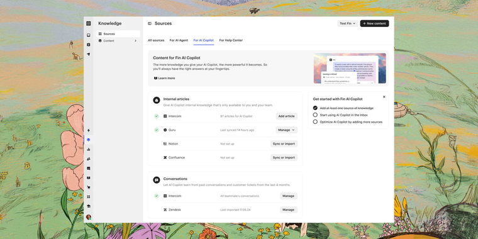The image size is (478, 239).
Task: Click the Guru source icon
Action: tap(165, 130)
